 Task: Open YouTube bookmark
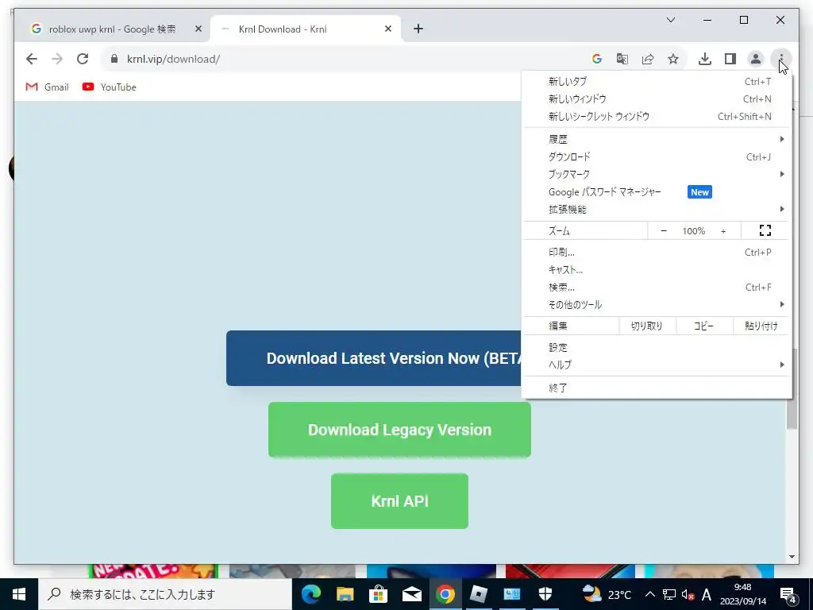[x=109, y=87]
